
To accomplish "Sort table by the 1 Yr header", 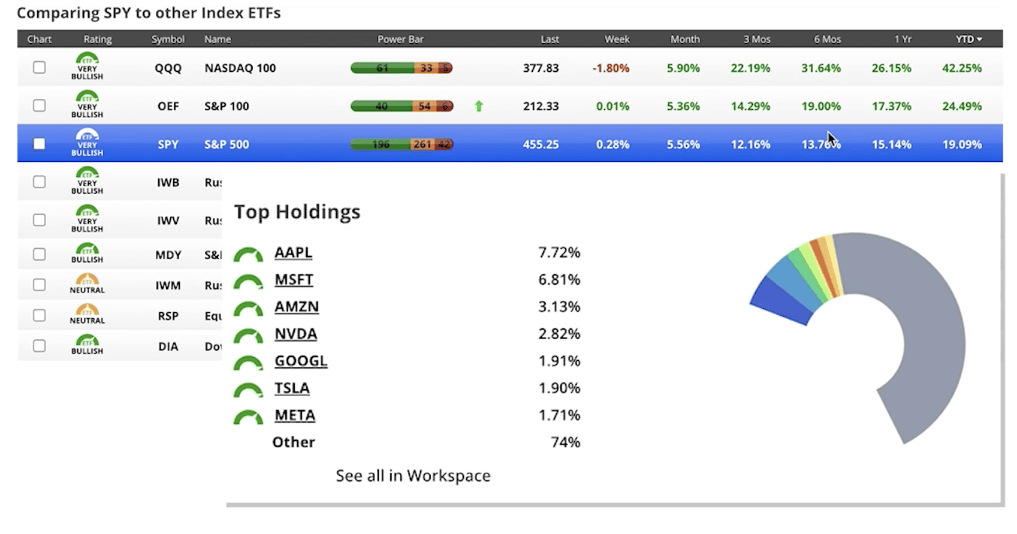I will [903, 39].
